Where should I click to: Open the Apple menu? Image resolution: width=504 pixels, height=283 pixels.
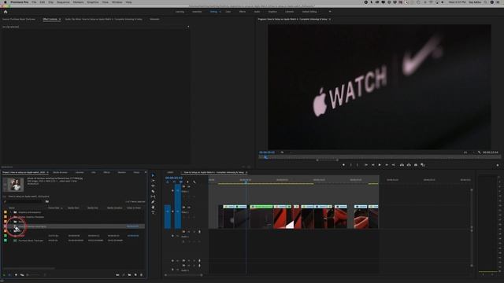[x=6, y=2]
